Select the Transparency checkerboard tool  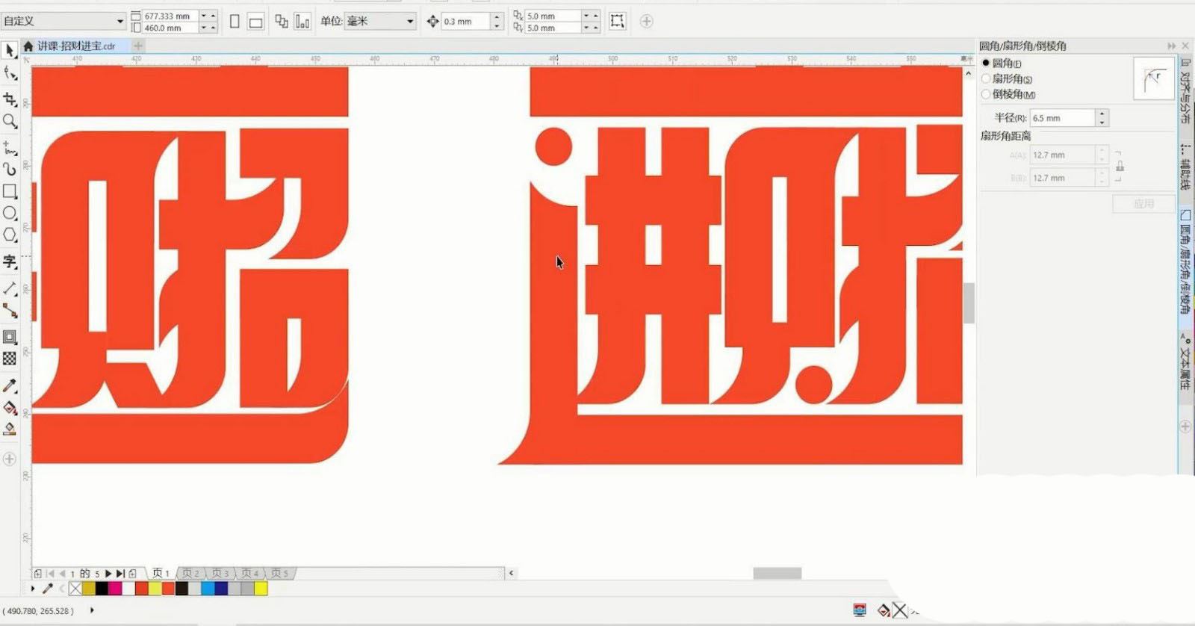coord(10,359)
